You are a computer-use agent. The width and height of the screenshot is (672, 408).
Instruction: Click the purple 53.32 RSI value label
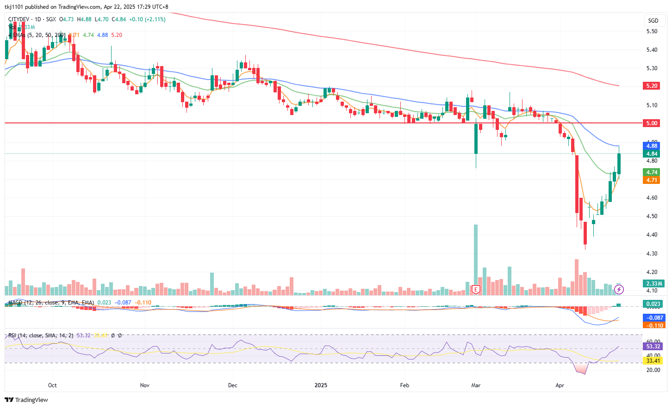pos(653,347)
